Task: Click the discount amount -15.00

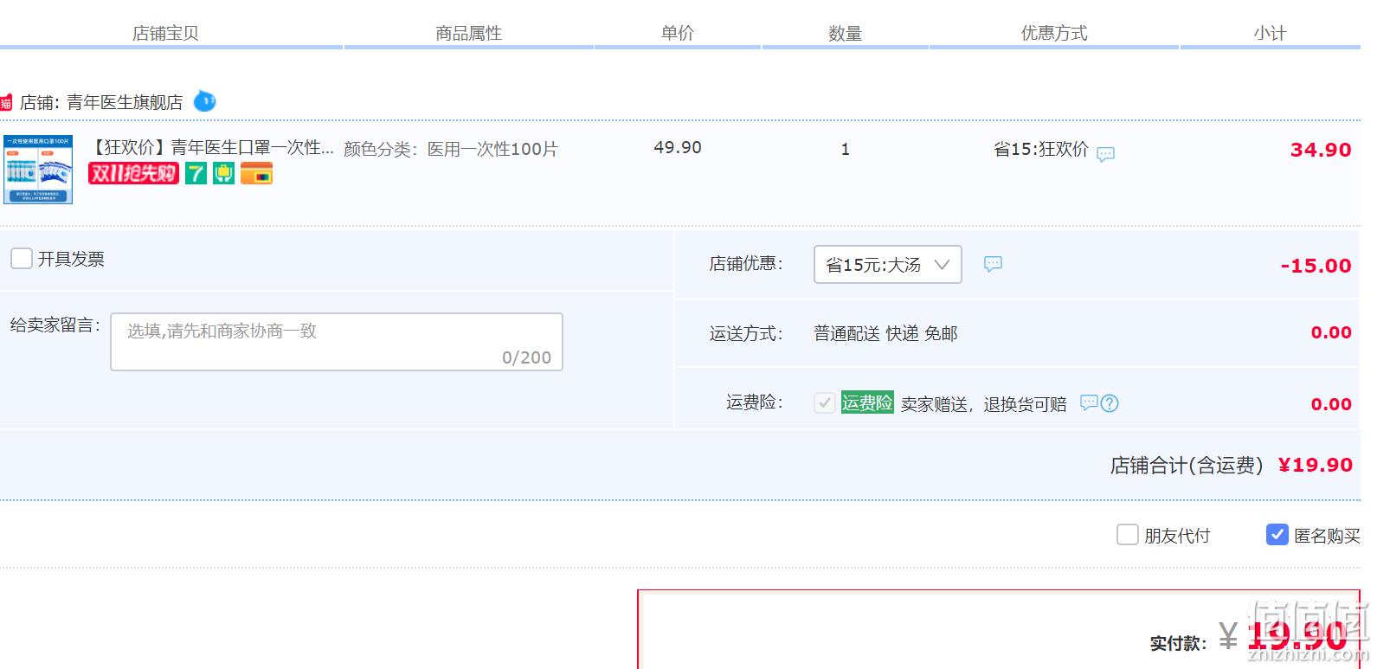Action: click(x=1316, y=266)
